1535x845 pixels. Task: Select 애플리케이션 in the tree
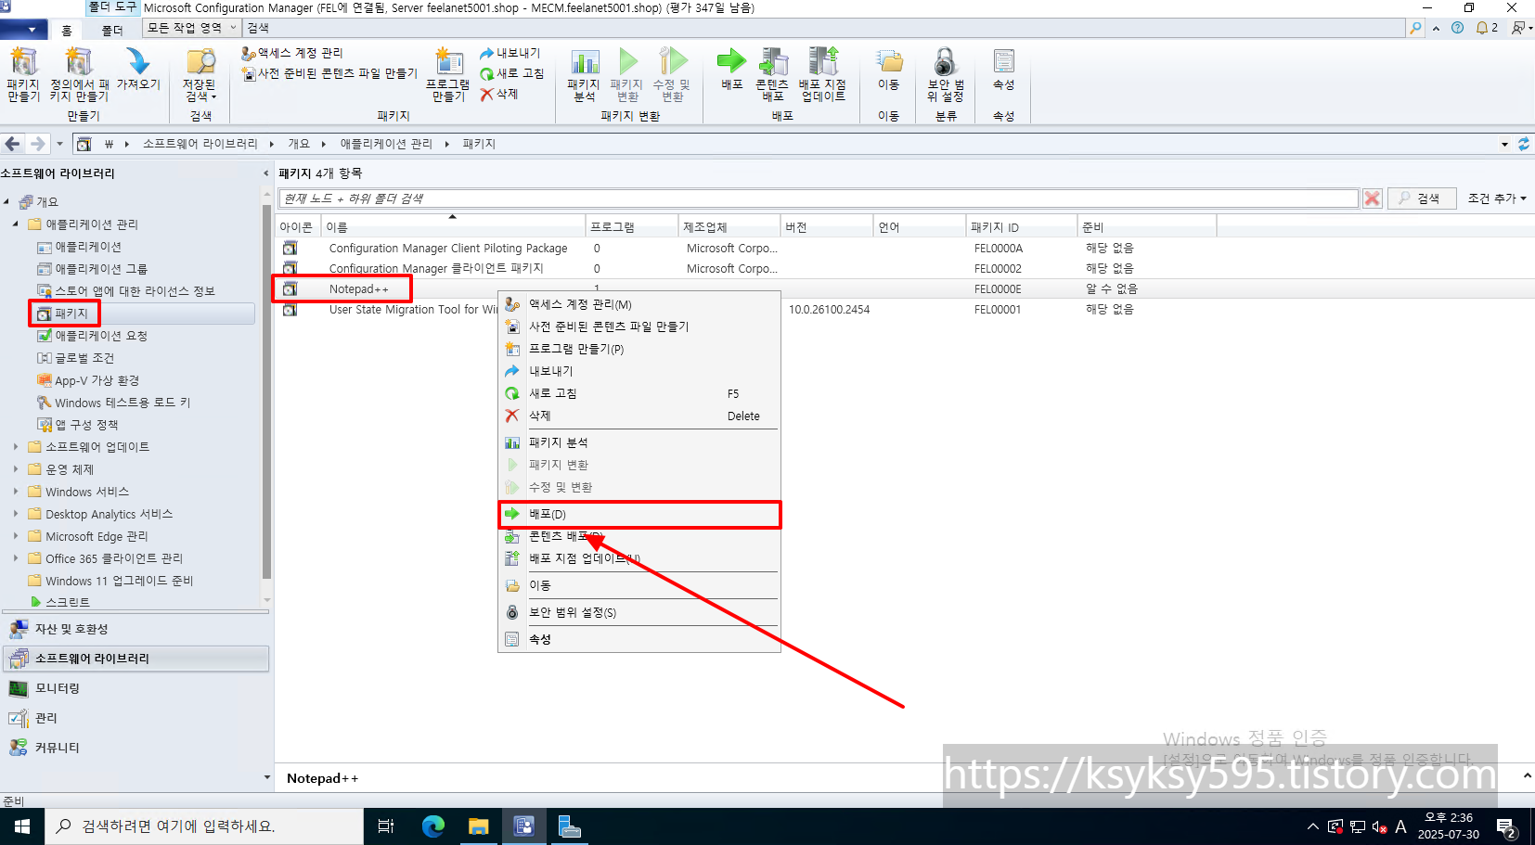pyautogui.click(x=88, y=247)
